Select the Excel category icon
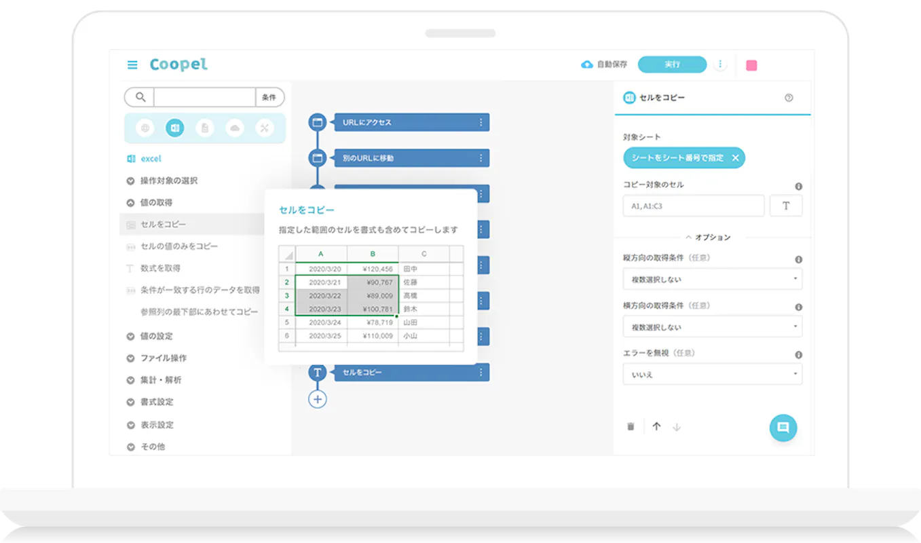The width and height of the screenshot is (921, 543). pyautogui.click(x=174, y=128)
